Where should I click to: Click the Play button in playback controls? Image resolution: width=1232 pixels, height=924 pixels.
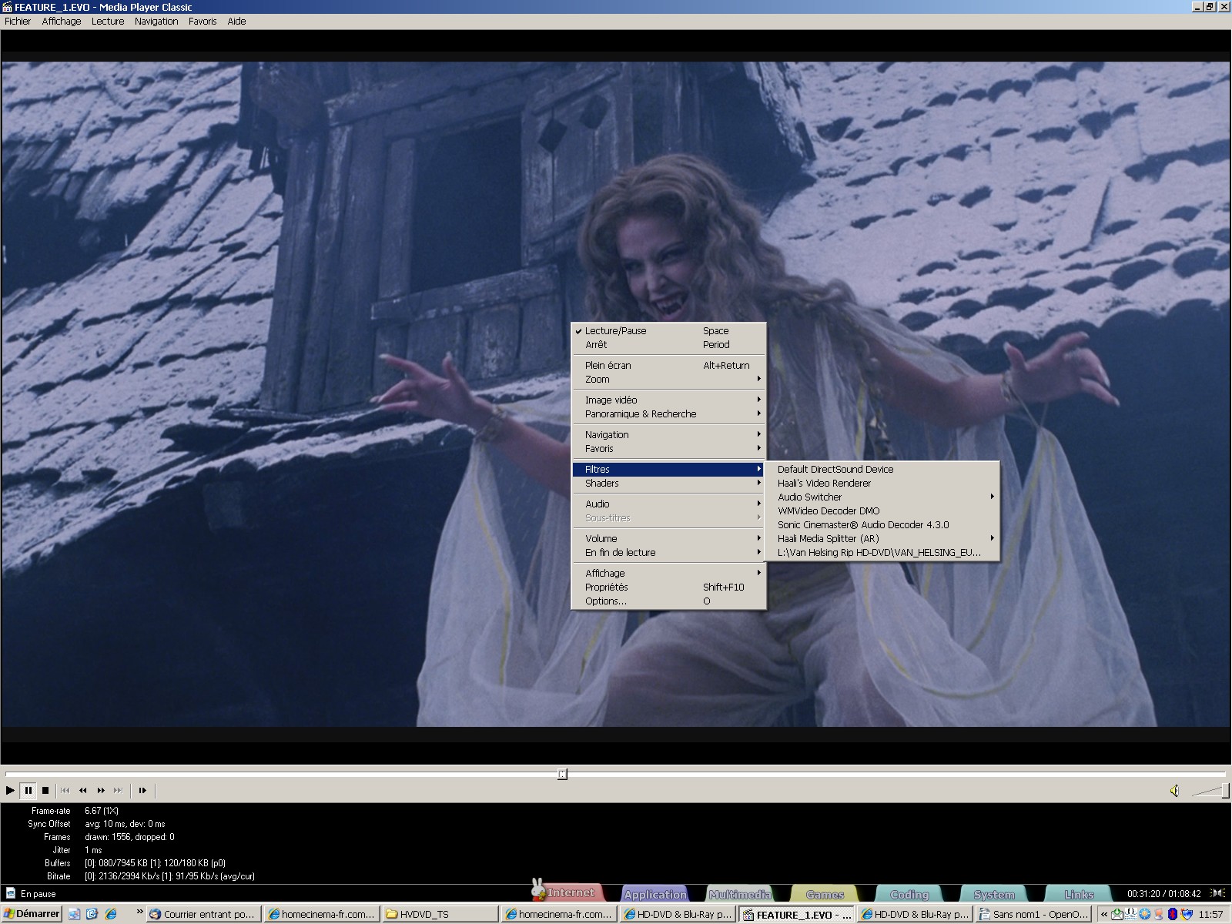pos(10,790)
